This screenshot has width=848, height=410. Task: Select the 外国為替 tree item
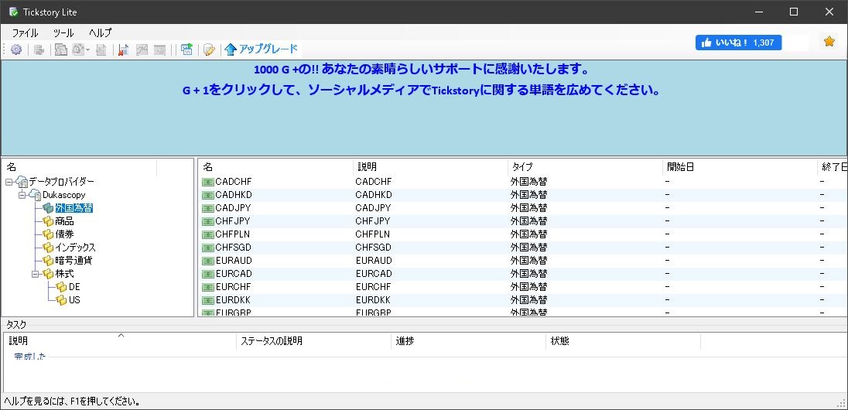point(74,208)
